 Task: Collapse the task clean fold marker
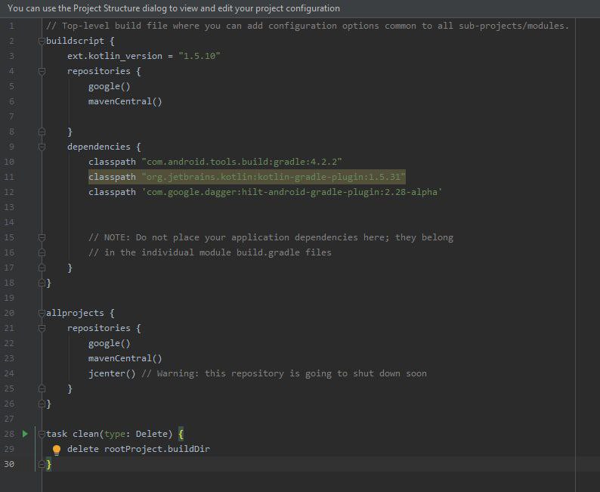click(x=42, y=434)
